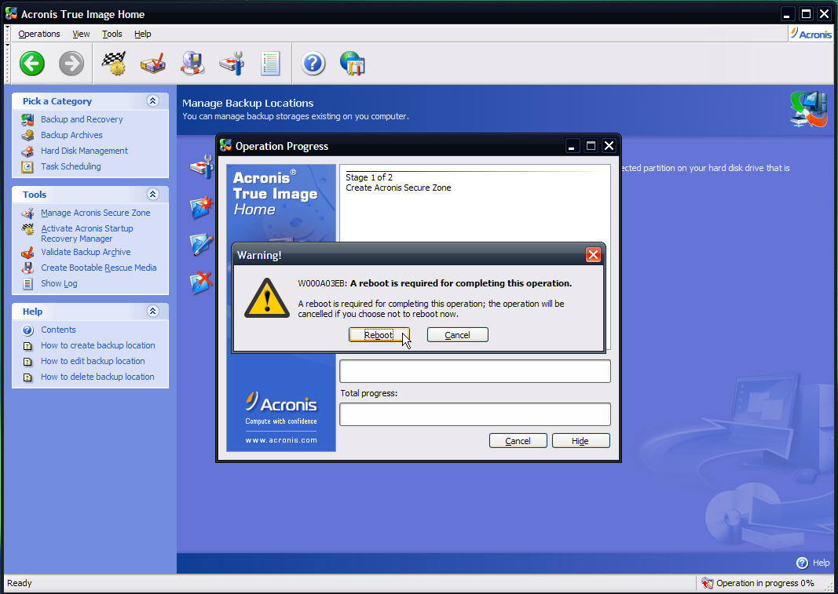Open the View menu
The image size is (838, 594).
[81, 34]
